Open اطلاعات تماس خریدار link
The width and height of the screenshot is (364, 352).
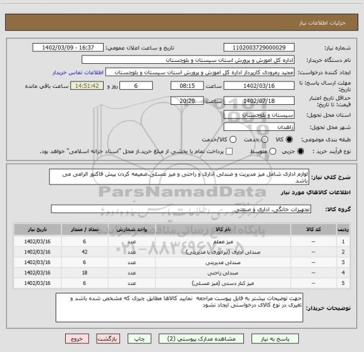(78, 73)
